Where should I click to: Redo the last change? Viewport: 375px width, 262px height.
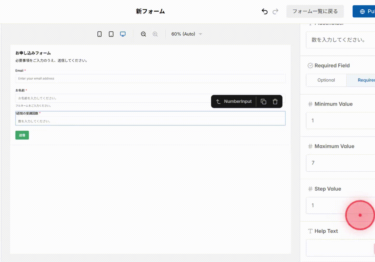point(275,11)
